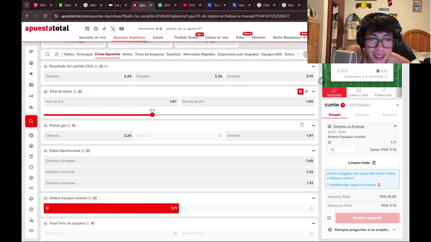
Task: Select Arsenal 2.19 match result odds
Action: click(x=270, y=76)
